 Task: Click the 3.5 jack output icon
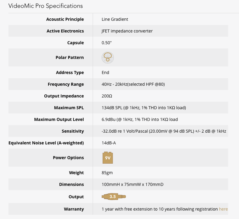pyautogui.click(x=113, y=197)
